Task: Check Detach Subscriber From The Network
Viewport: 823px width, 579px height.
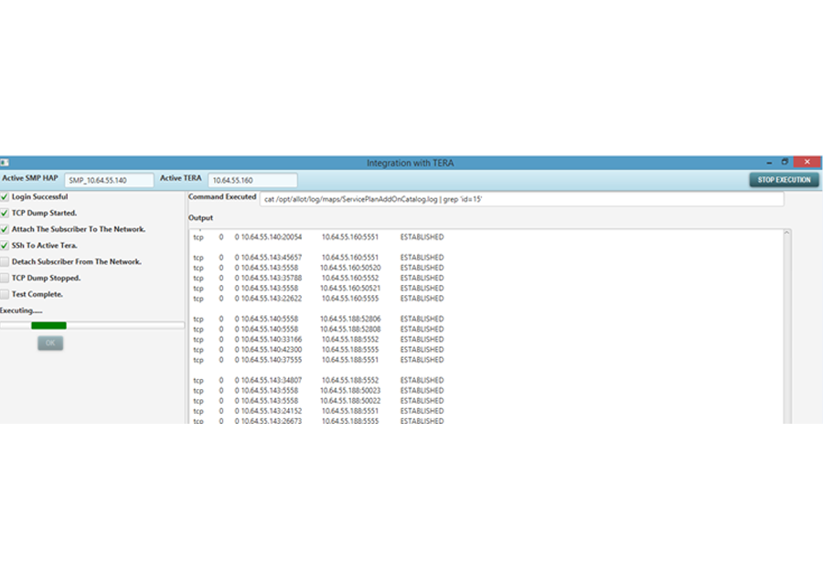Action: [x=5, y=262]
